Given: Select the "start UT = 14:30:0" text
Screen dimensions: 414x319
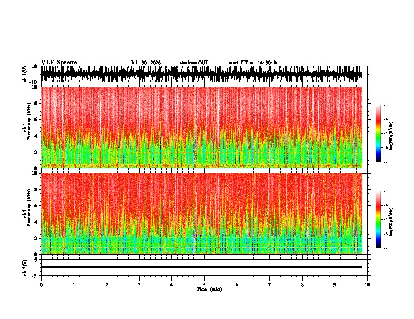Looking at the screenshot, I should click(252, 63).
